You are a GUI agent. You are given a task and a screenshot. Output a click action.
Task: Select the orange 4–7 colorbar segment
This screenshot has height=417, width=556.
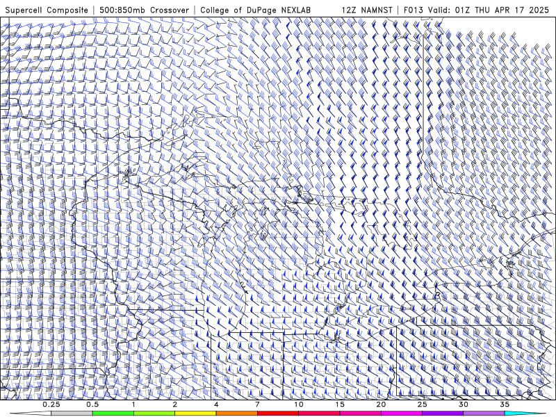(x=236, y=414)
